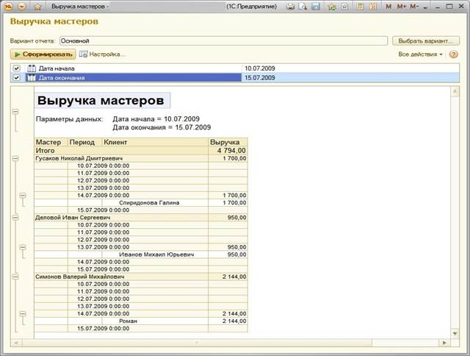This screenshot has height=356, width=470.
Task: Open the round orange dropdown menu in title bar
Action: pos(22,7)
